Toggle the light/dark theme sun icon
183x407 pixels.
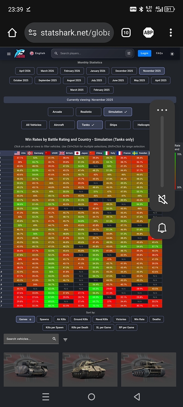pyautogui.click(x=172, y=54)
